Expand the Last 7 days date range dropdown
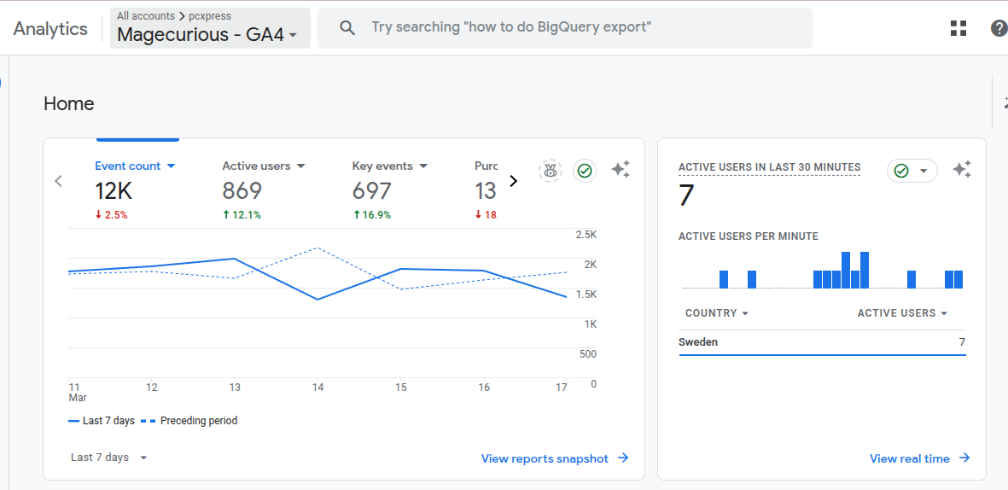1008x490 pixels. (x=109, y=458)
